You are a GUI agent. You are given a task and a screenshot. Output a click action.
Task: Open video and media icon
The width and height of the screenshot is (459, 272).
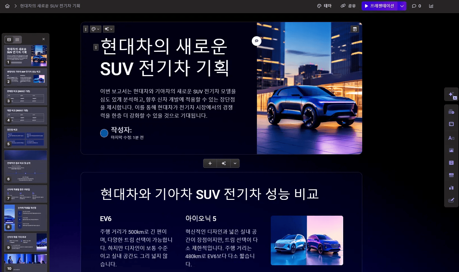(x=451, y=163)
